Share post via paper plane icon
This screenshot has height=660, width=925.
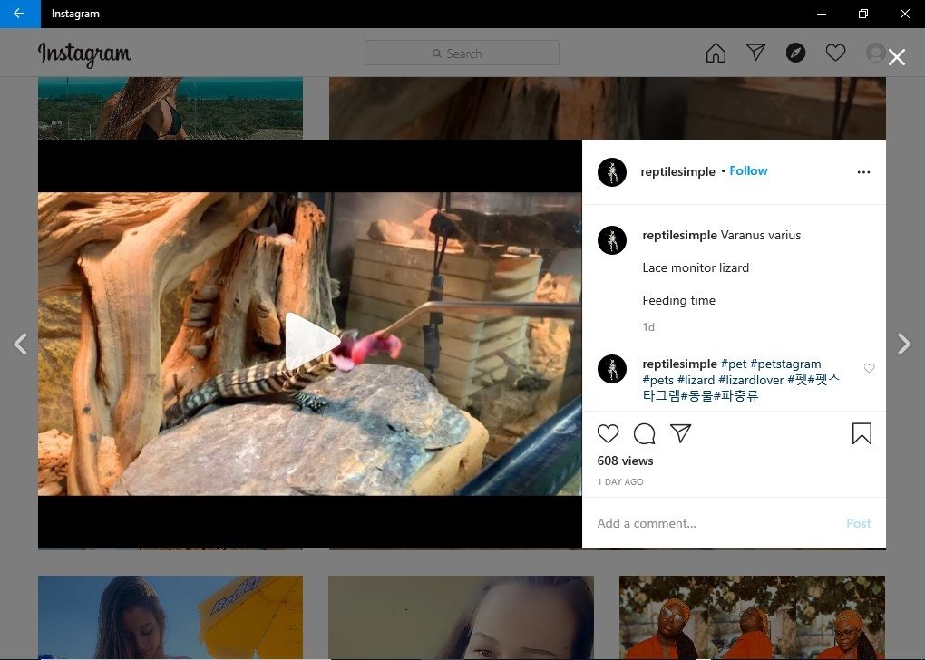pos(681,433)
